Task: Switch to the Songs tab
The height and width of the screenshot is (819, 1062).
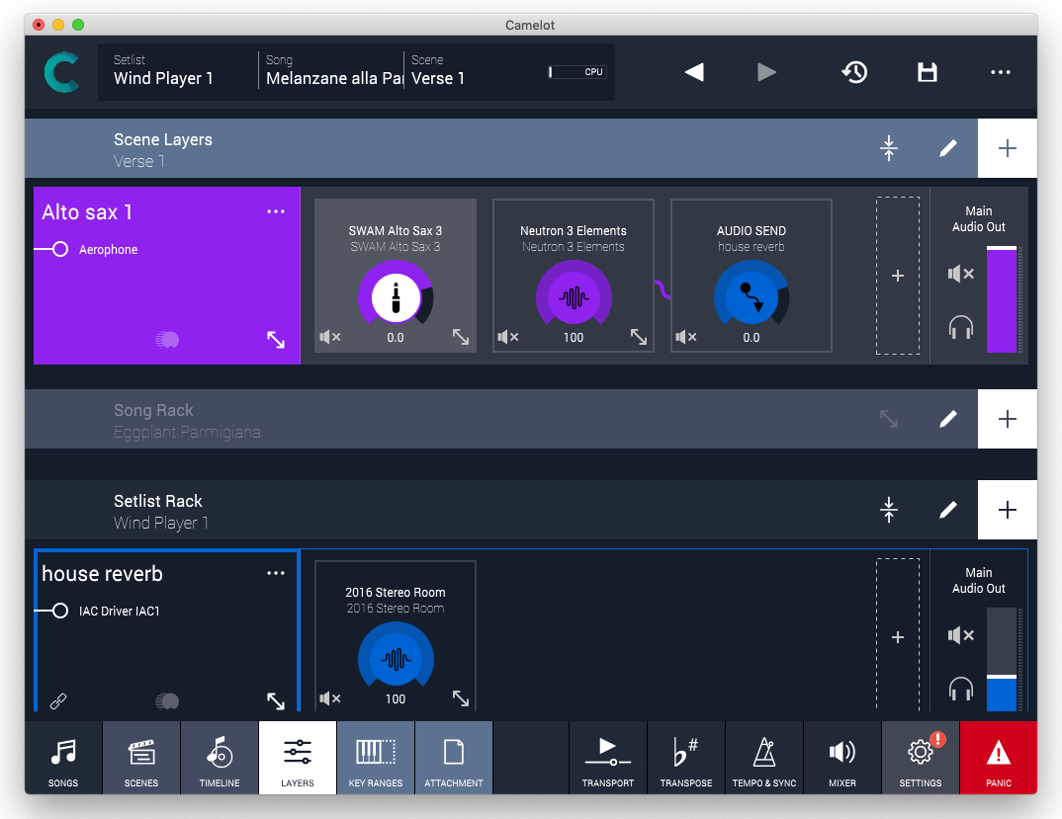Action: click(x=63, y=758)
